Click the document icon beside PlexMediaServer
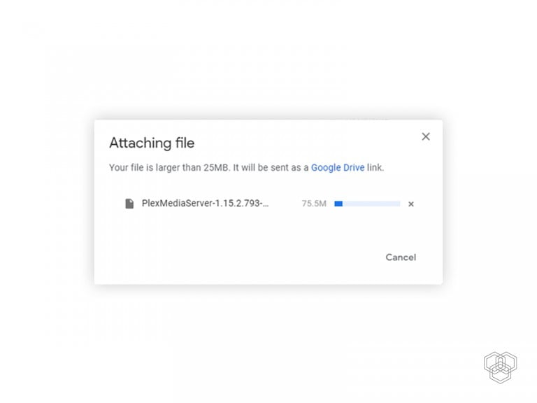537x403 pixels. [x=129, y=204]
